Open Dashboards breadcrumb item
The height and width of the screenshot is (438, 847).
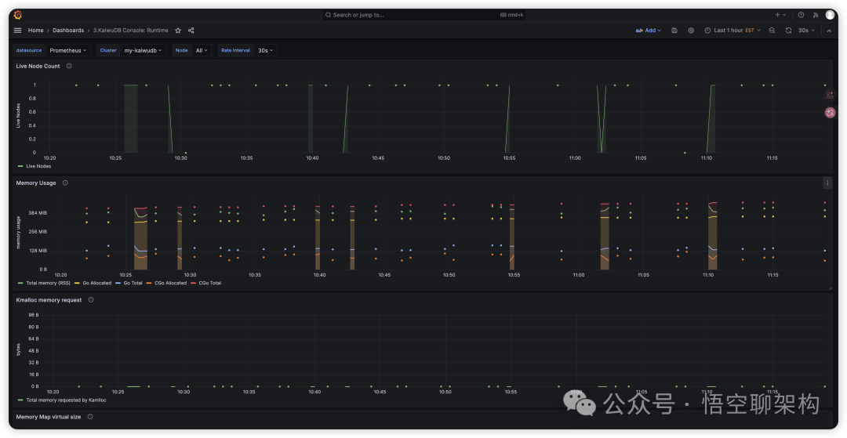click(x=68, y=31)
